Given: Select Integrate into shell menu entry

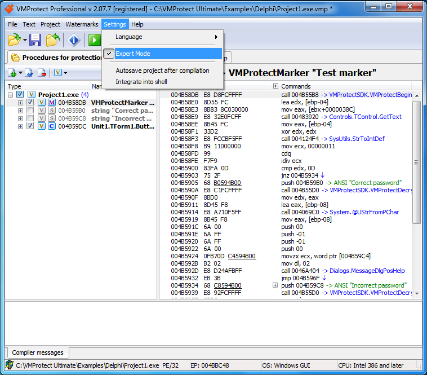Looking at the screenshot, I should tap(141, 82).
